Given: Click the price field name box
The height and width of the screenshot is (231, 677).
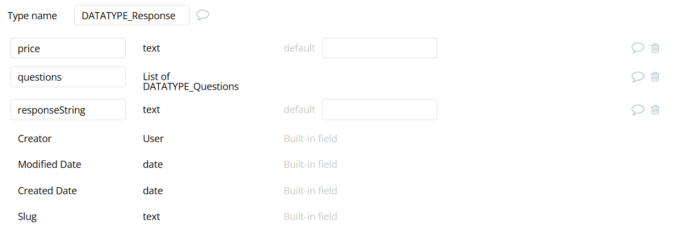Looking at the screenshot, I should click(68, 48).
